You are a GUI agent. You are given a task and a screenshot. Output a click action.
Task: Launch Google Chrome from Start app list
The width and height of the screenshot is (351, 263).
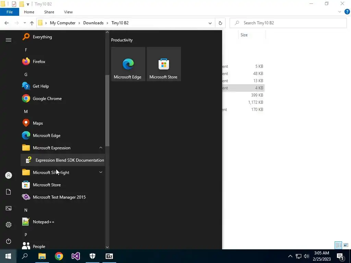[63, 98]
